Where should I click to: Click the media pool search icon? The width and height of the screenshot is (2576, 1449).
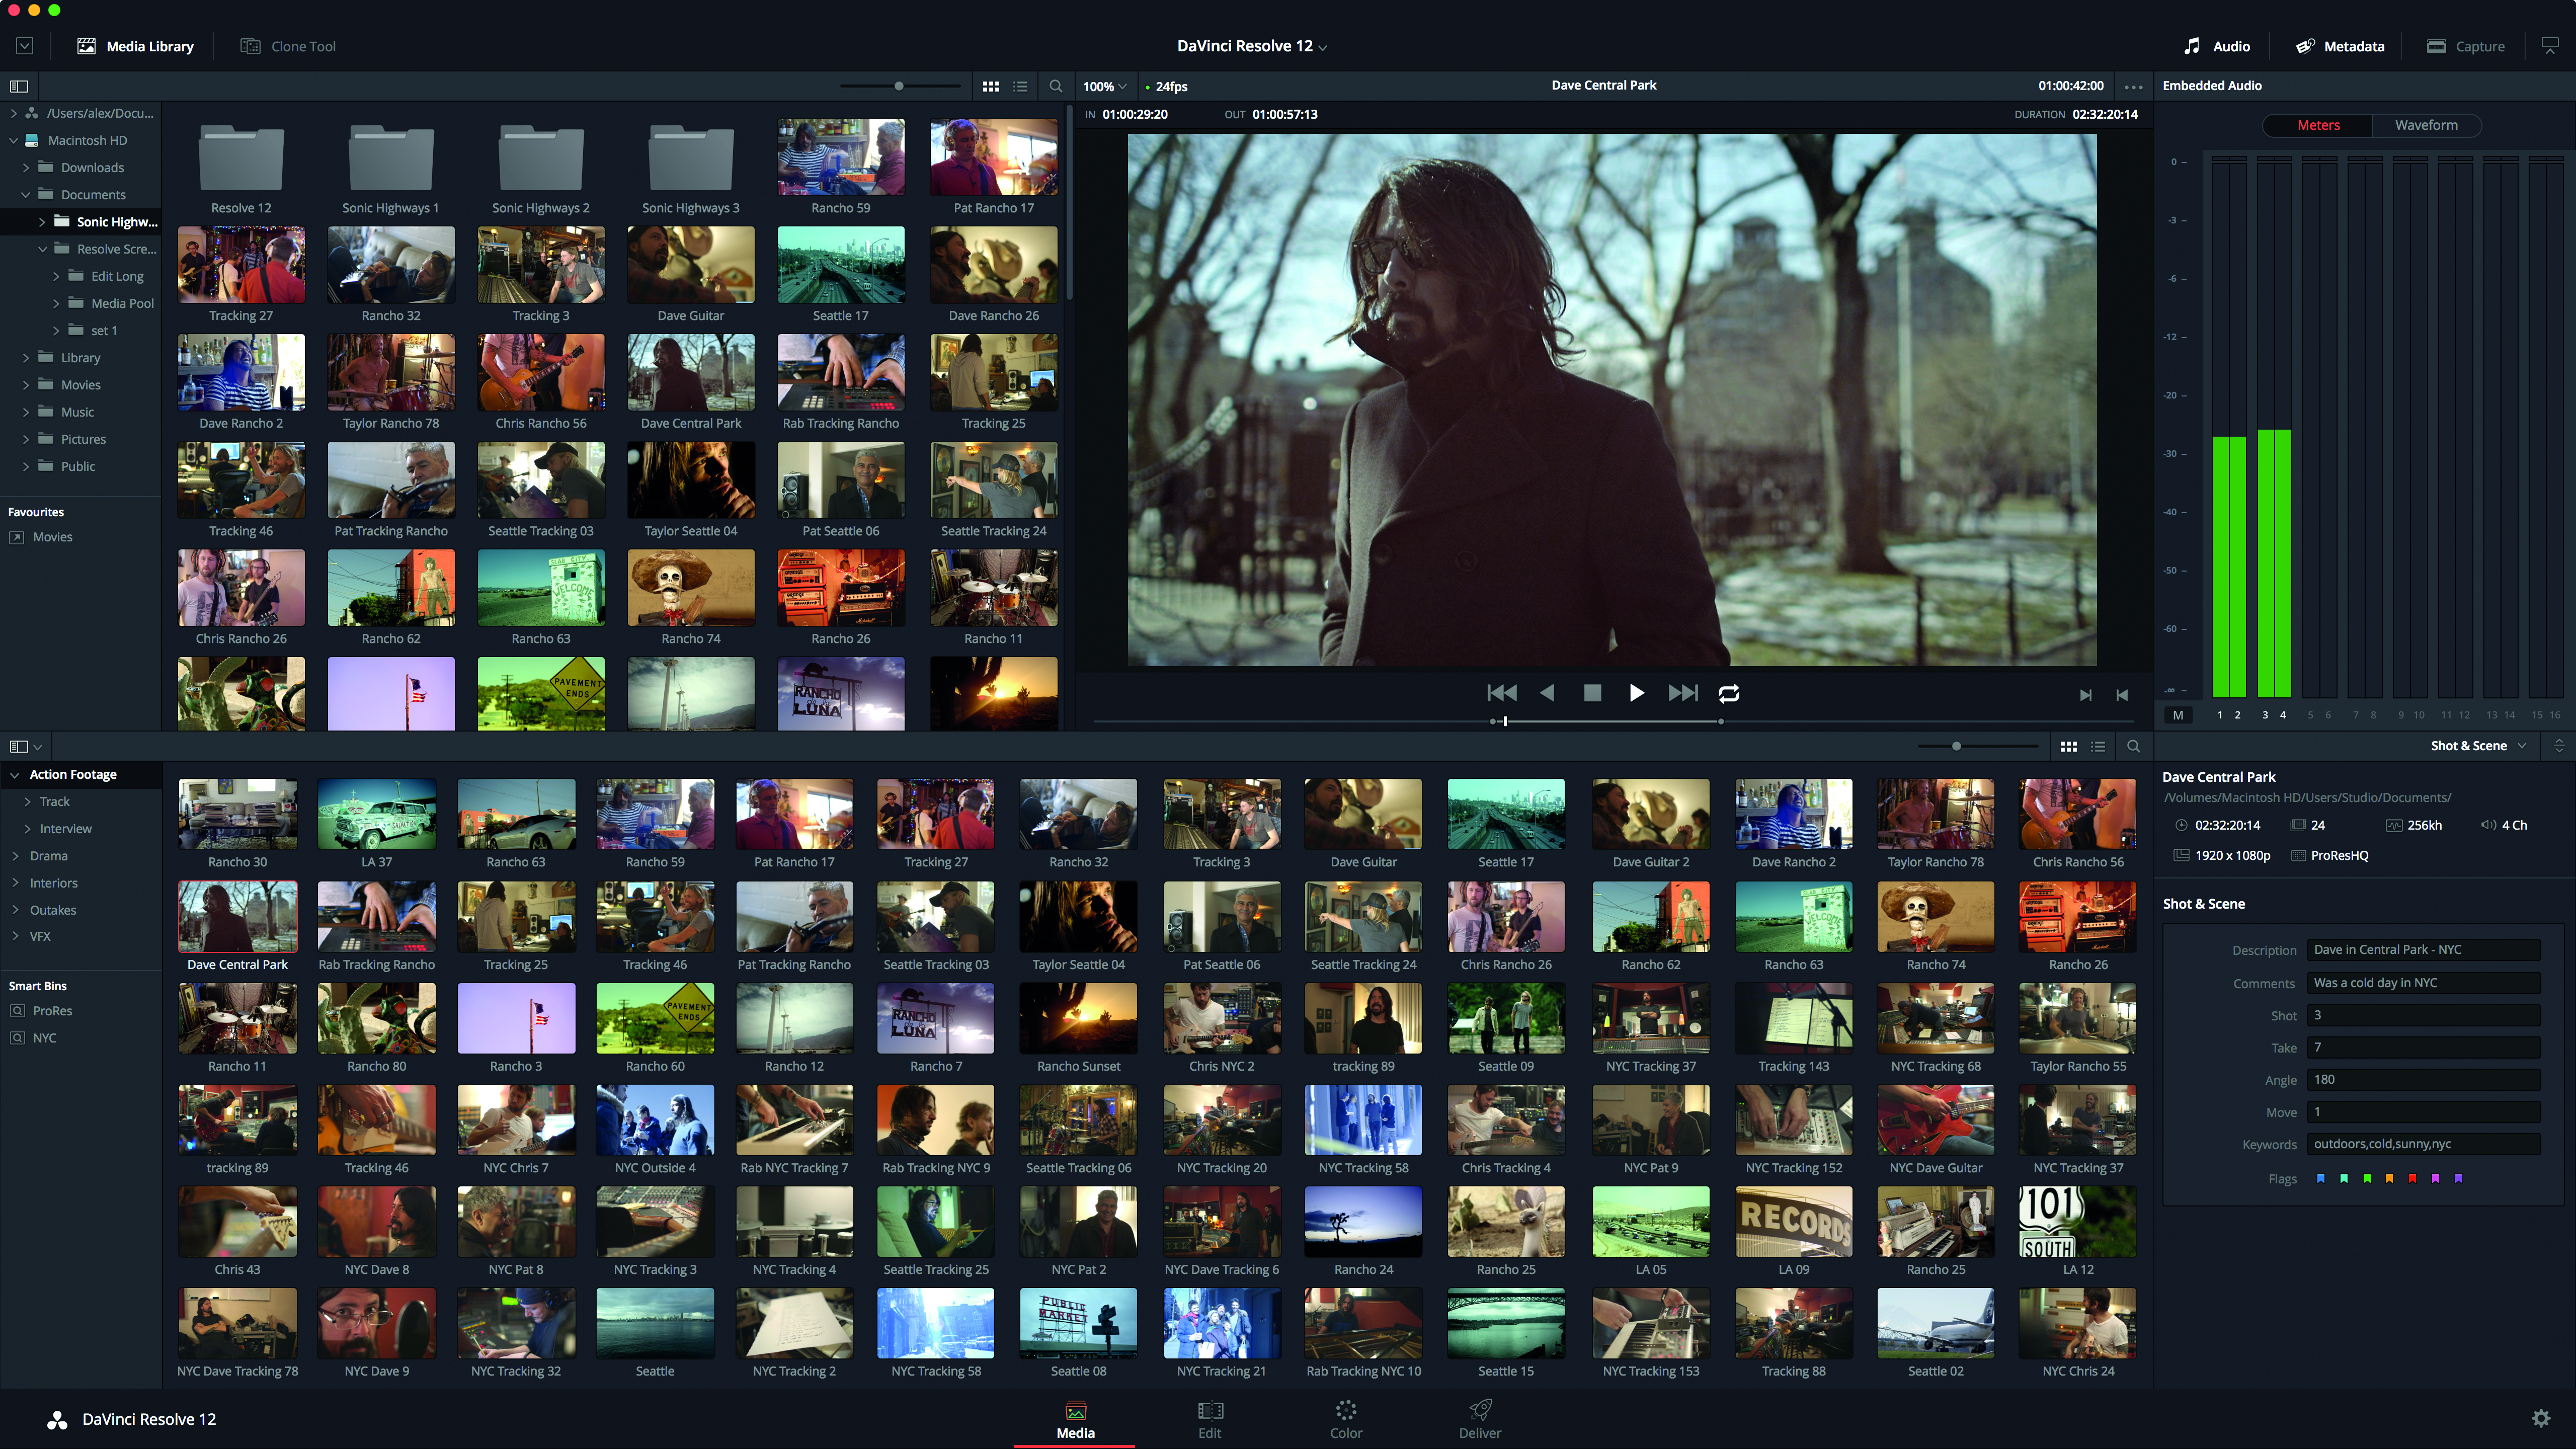2133,746
